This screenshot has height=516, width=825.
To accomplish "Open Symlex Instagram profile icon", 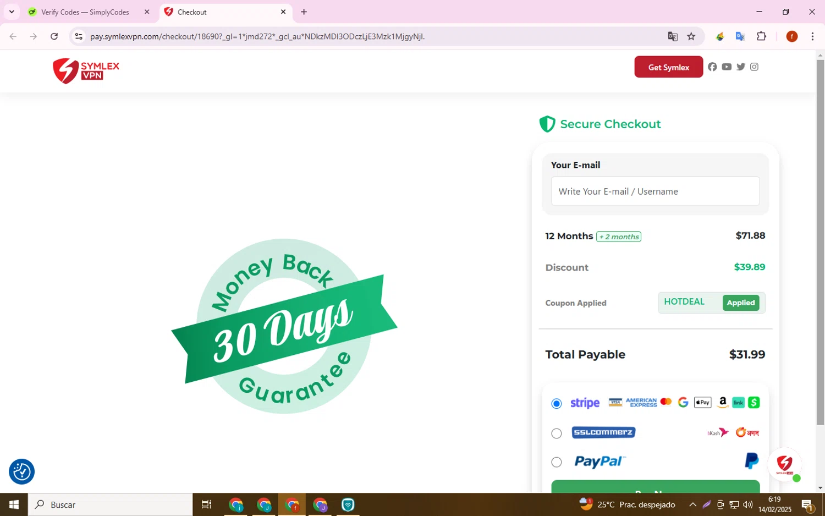I will tap(755, 67).
